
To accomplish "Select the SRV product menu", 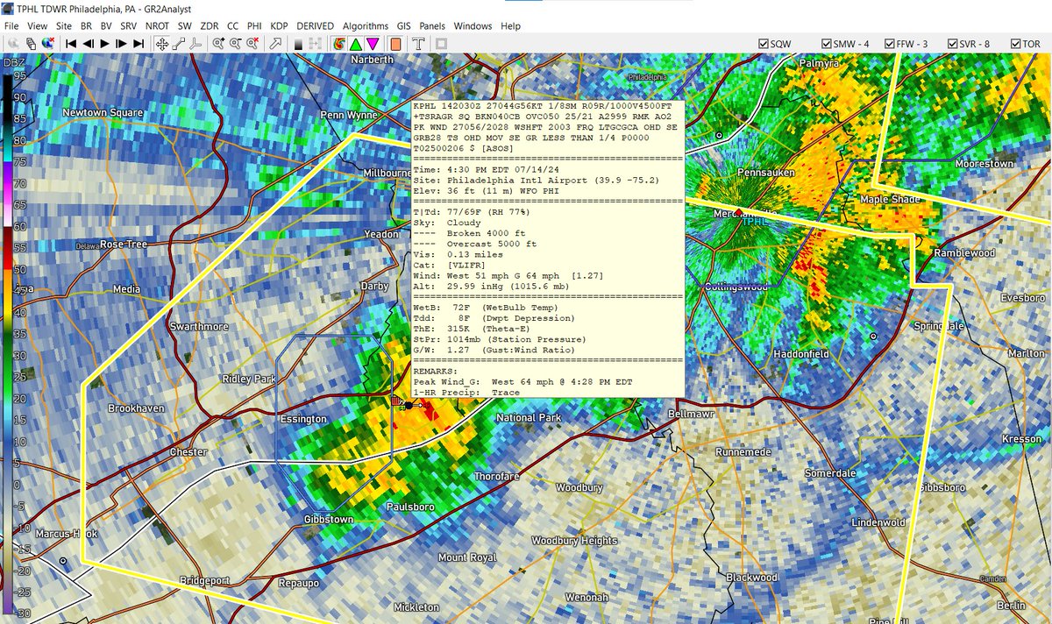I will [131, 26].
